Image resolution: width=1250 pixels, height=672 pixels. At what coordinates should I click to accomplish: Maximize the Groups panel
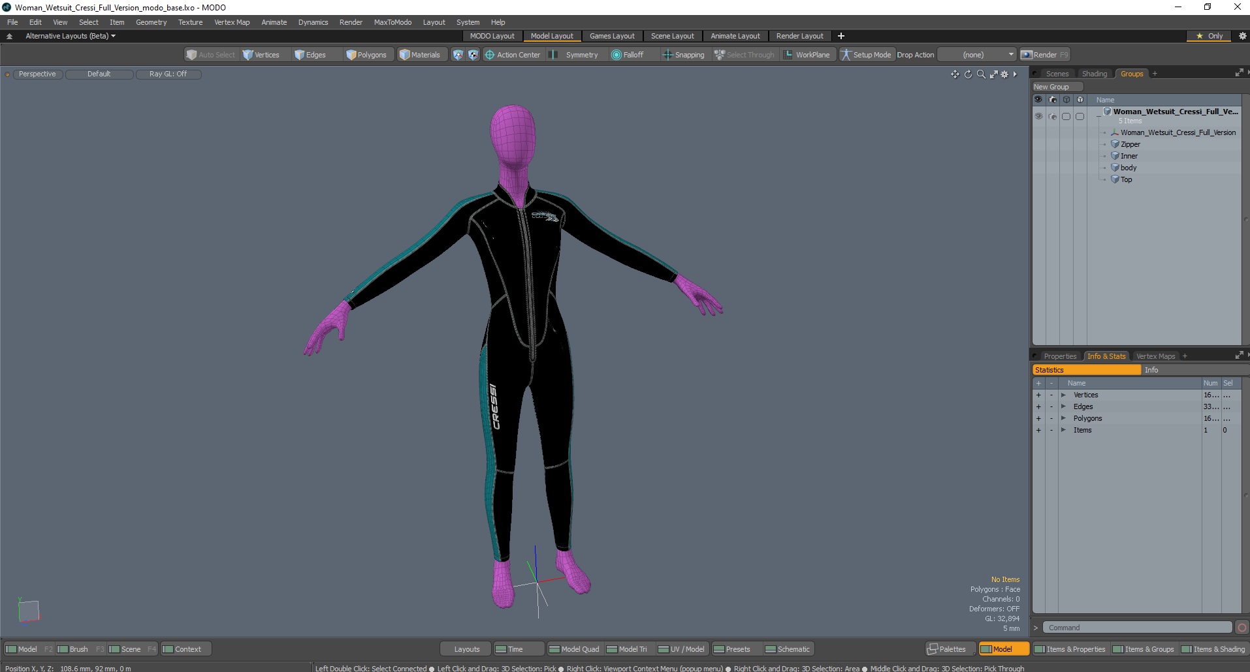pyautogui.click(x=1239, y=73)
